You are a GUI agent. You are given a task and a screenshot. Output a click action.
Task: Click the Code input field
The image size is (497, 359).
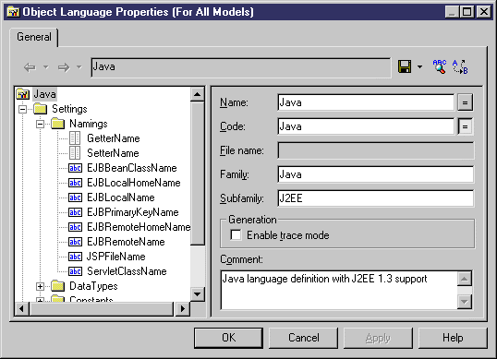pyautogui.click(x=366, y=126)
